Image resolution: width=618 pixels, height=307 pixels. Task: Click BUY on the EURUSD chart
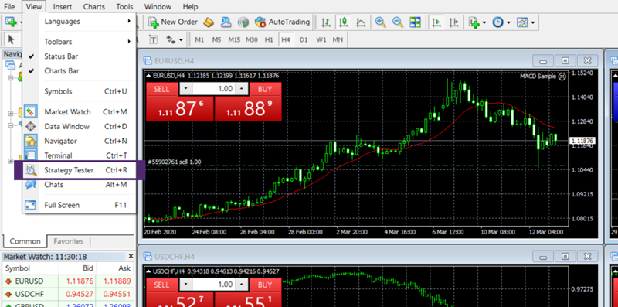tap(265, 89)
